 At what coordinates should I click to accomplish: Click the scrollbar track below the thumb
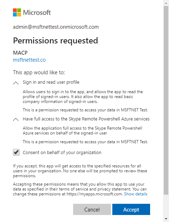click(x=166, y=206)
